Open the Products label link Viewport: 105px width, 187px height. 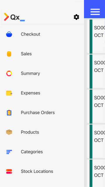pos(30,132)
